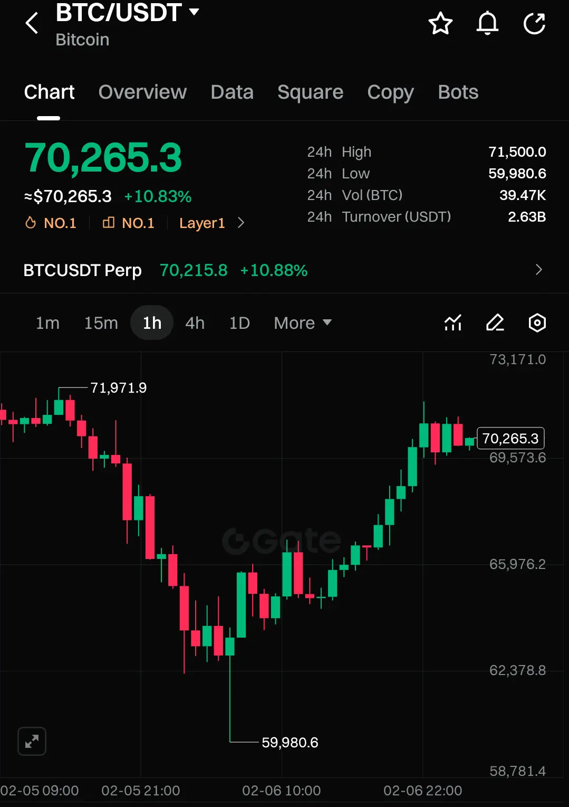This screenshot has width=569, height=807.
Task: Tap the perp price 70,215.8
Action: 194,270
